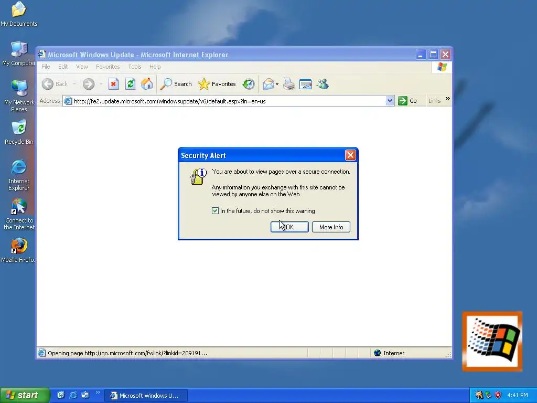Confirm the Security Alert with OK
The height and width of the screenshot is (403, 537).
tap(289, 227)
